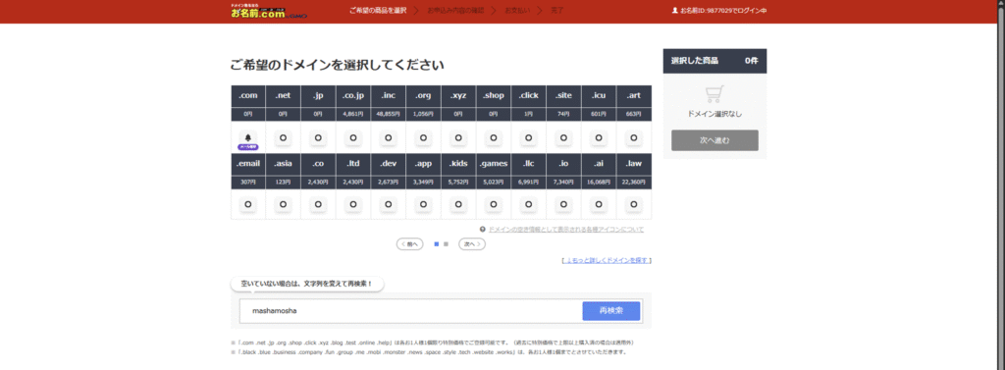Select the .dev domain circle
The height and width of the screenshot is (370, 1005).
point(389,204)
